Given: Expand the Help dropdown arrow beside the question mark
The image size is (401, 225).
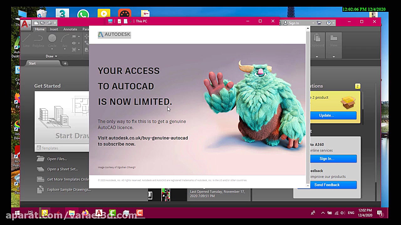Looking at the screenshot, I should [x=333, y=23].
